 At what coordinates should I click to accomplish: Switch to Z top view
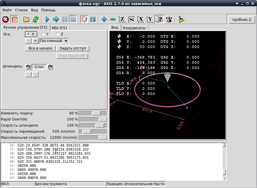tap(122, 19)
